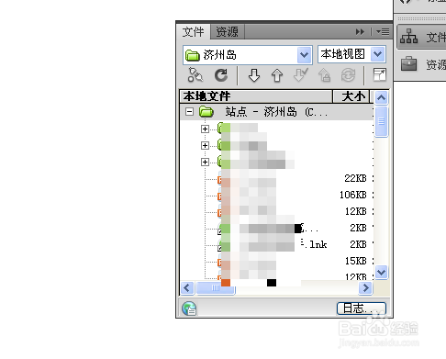Click the 文件 network icon in right dock
This screenshot has width=446, height=359.
[x=408, y=37]
